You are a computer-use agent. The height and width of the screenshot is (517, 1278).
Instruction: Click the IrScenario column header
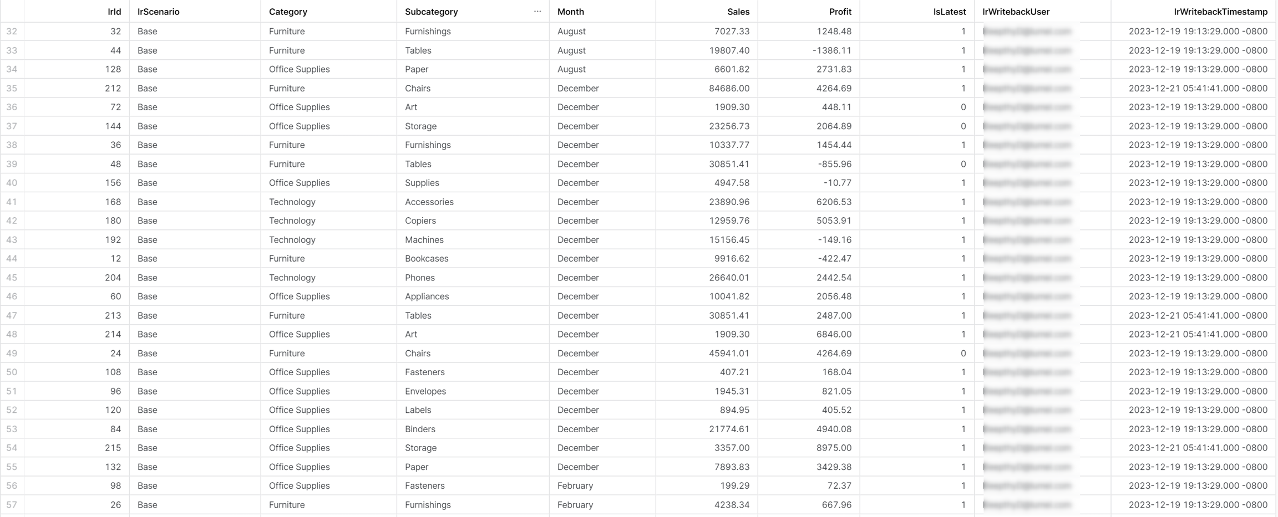(159, 12)
